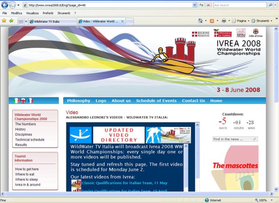
Task: Open the Philosophy navigation link
Action: click(78, 101)
